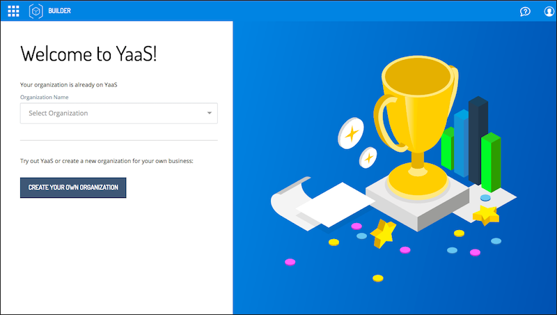Click the Builder hexagon cube logo

36,11
